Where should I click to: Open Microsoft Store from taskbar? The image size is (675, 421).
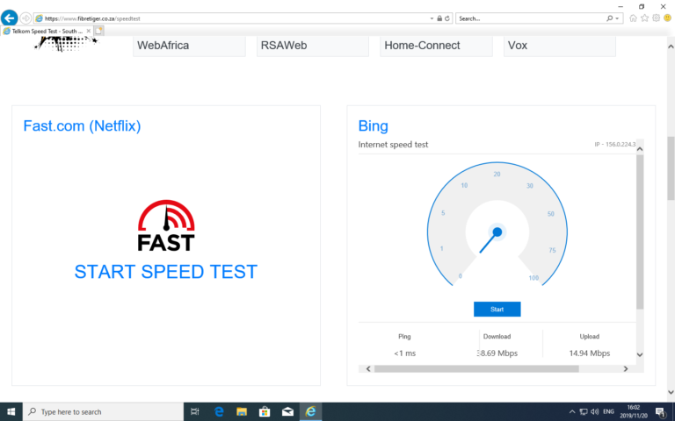[265, 411]
